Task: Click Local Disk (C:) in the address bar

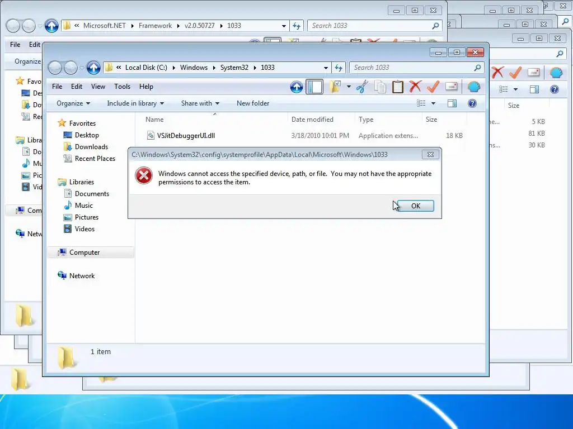Action: [146, 68]
